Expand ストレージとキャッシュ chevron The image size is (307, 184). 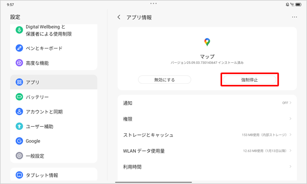coord(290,135)
